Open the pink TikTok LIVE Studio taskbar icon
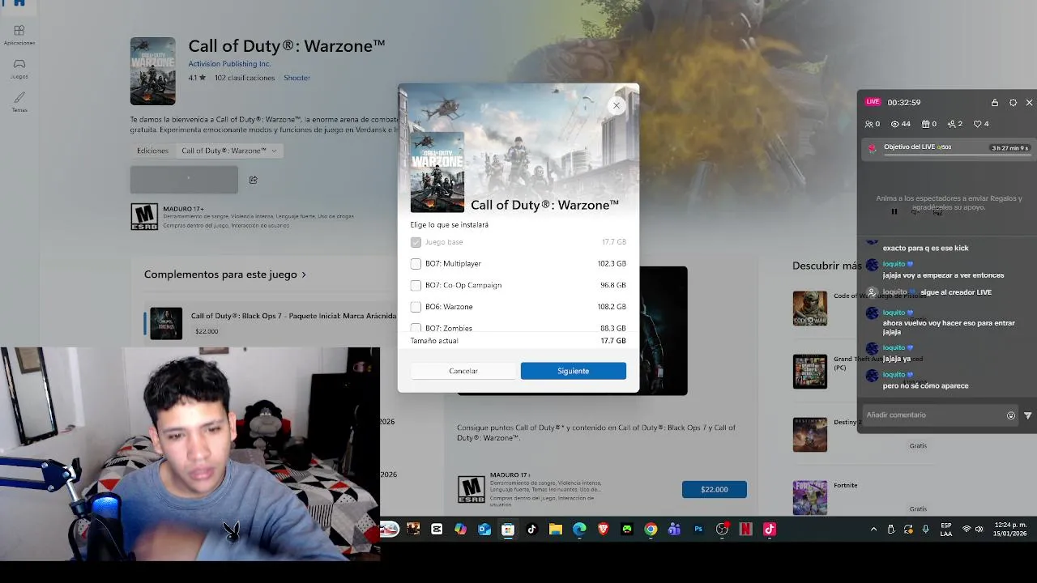The image size is (1037, 583). pyautogui.click(x=770, y=530)
